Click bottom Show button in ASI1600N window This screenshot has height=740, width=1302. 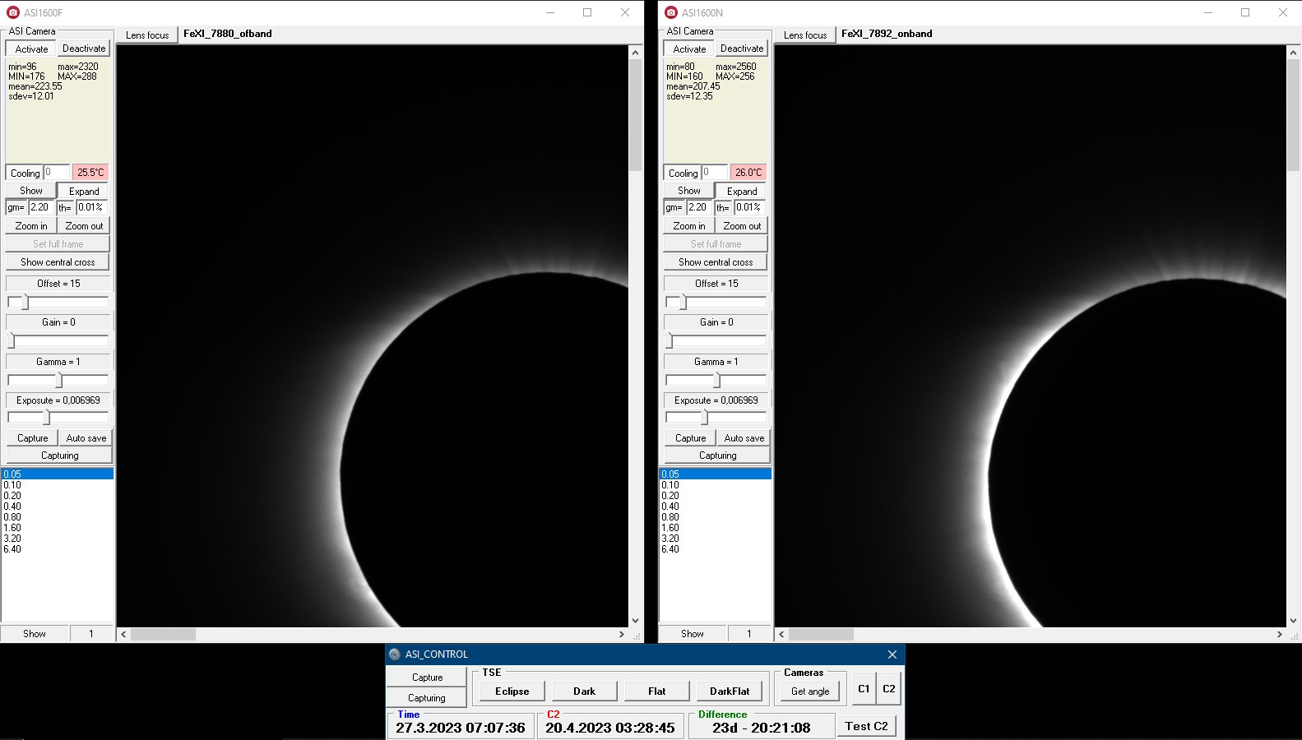pyautogui.click(x=693, y=634)
